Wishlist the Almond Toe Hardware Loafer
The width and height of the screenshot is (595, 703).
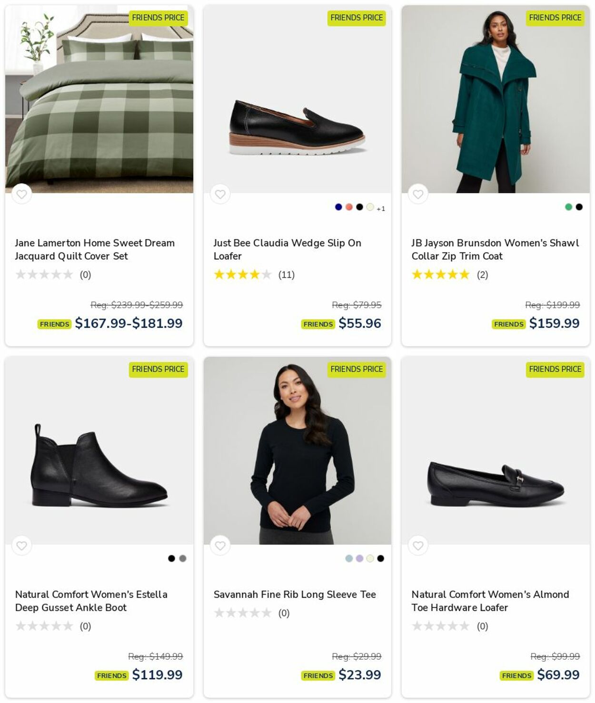click(x=418, y=546)
